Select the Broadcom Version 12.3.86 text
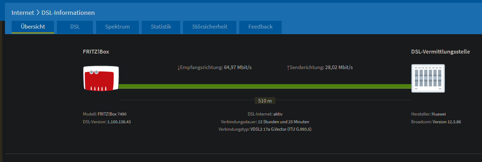482x162 pixels. pyautogui.click(x=436, y=122)
